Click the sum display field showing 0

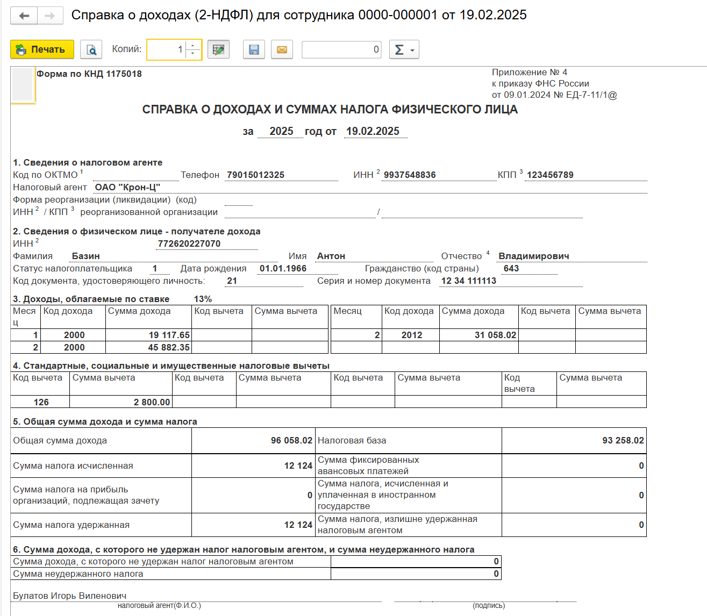pos(342,49)
